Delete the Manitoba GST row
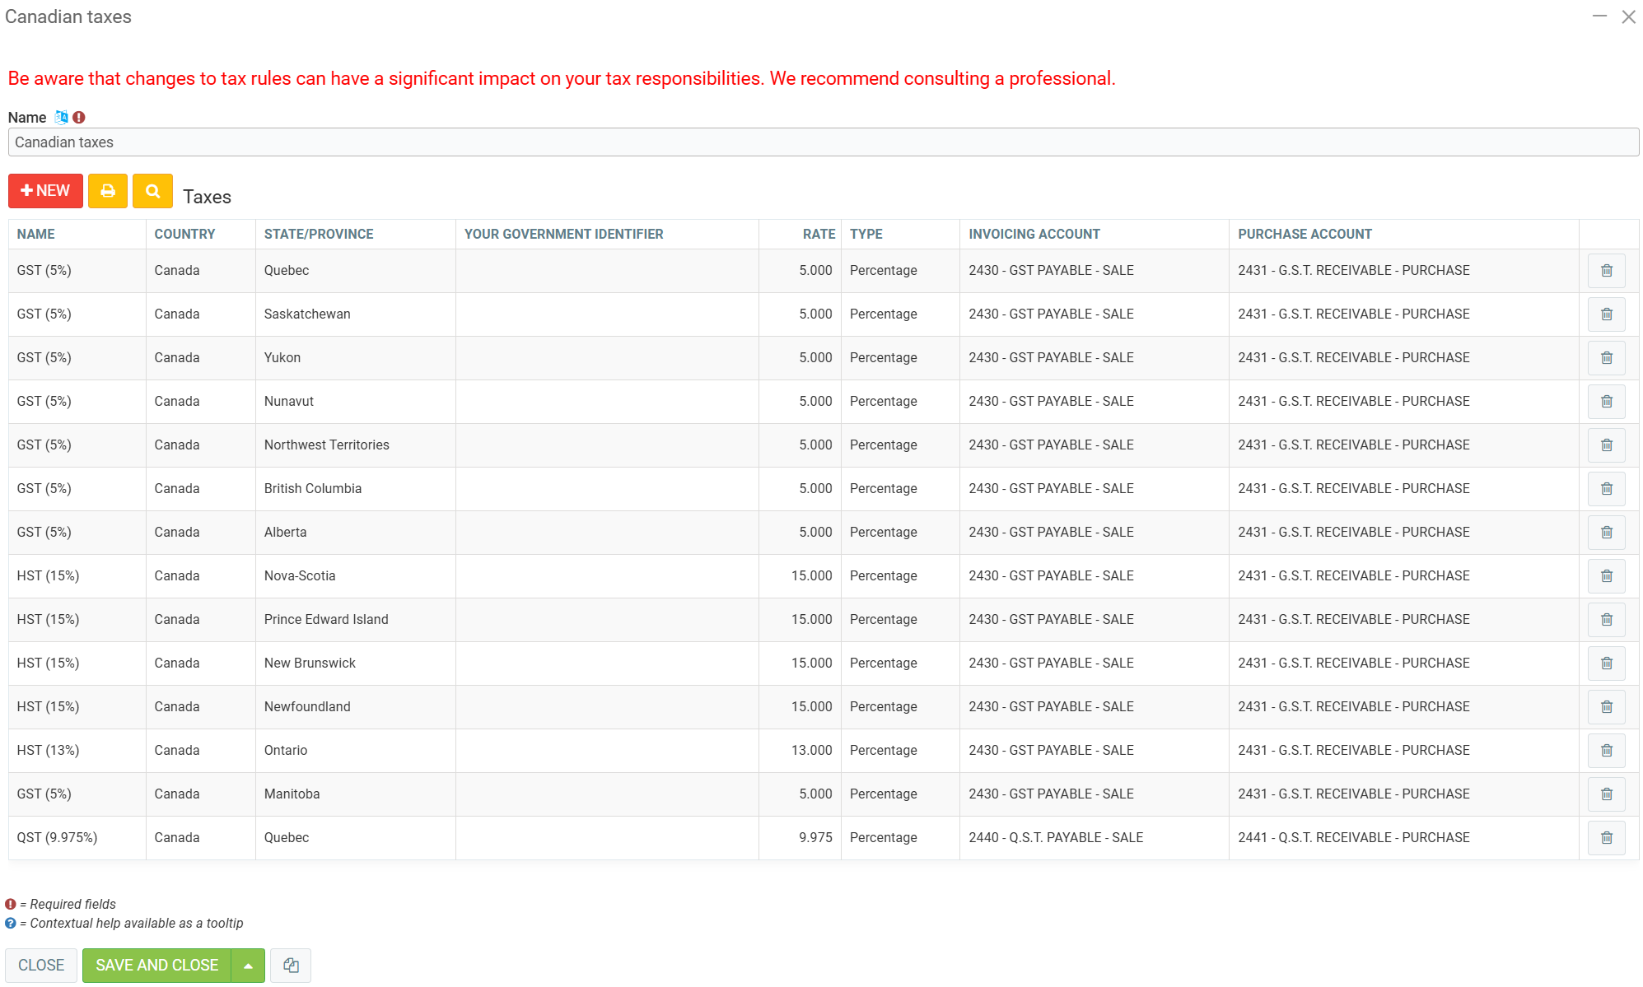1643x987 pixels. point(1606,794)
